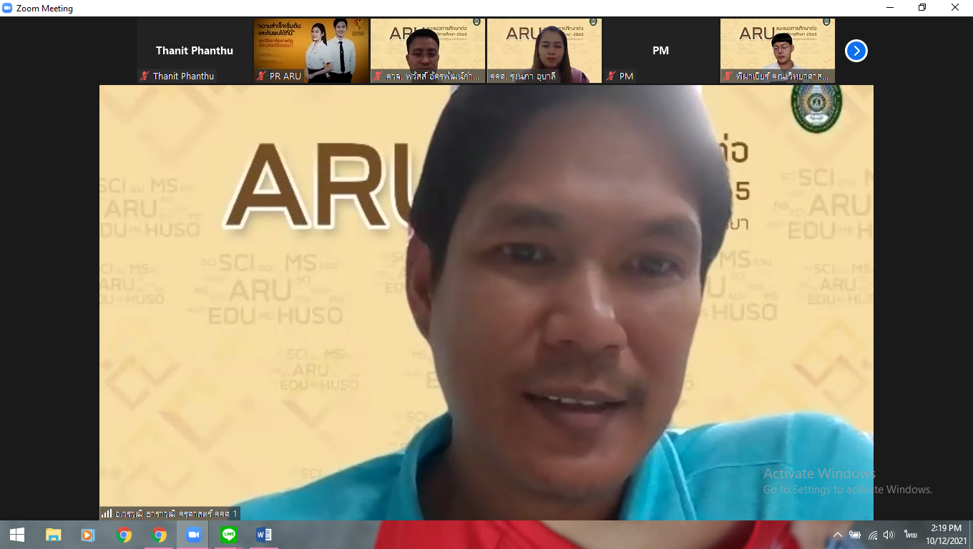Open the clock showing 2:19 PM
Viewport: 973px width, 549px height.
(946, 535)
